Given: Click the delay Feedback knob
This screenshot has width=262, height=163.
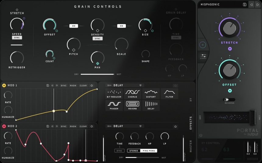Looking at the screenshot, I should click(135, 136).
